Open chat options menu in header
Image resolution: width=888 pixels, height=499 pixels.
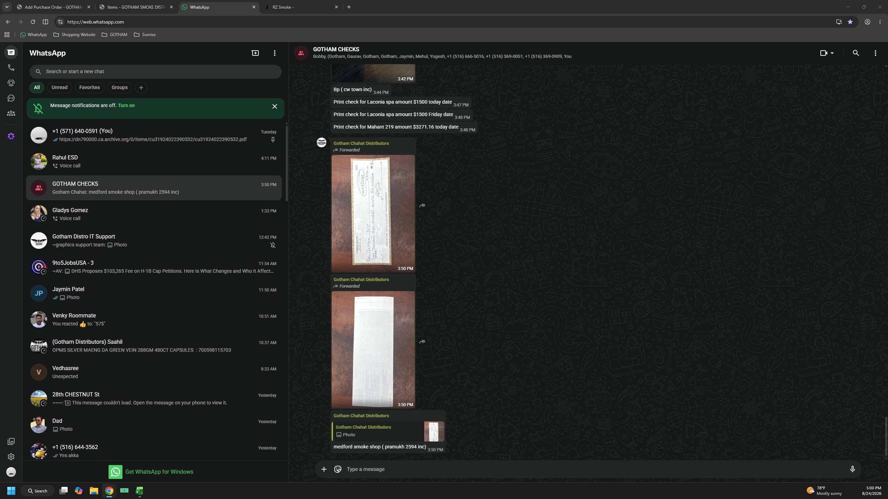(x=875, y=53)
